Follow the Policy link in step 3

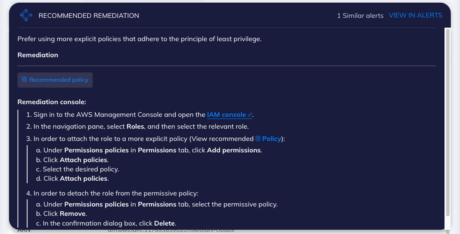pyautogui.click(x=272, y=138)
